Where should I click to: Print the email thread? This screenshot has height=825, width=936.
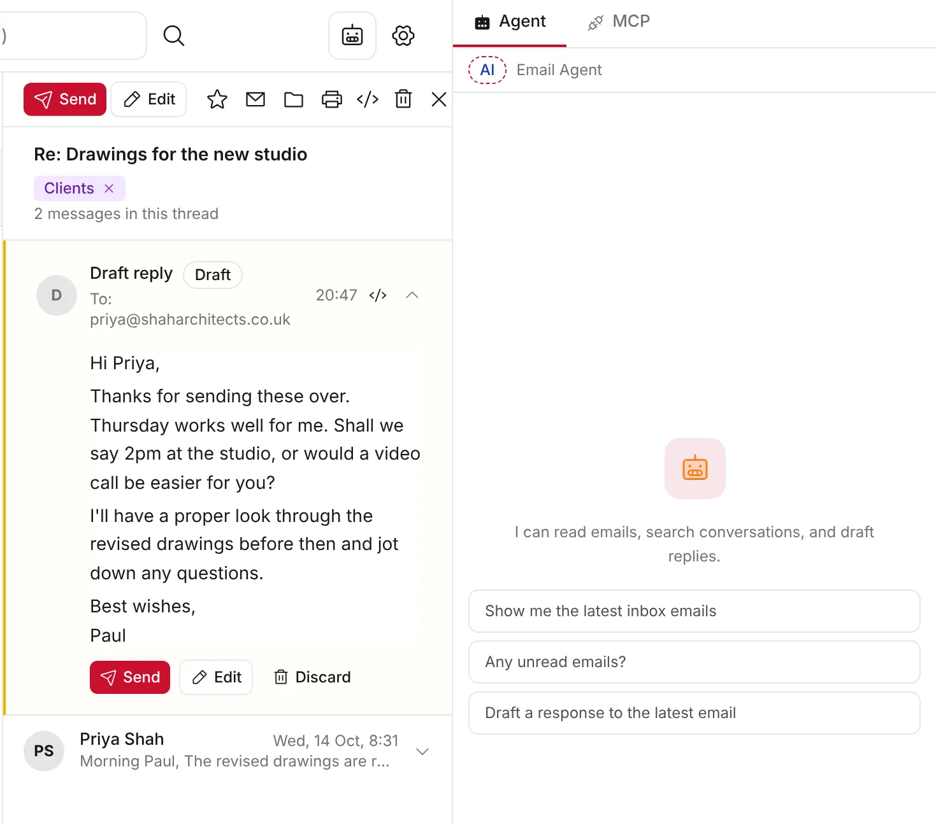point(332,99)
